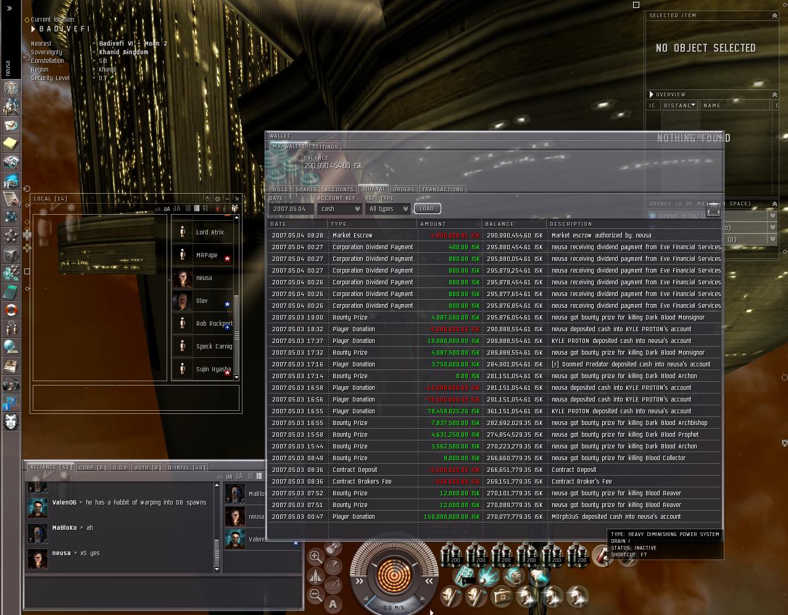Switch to the Corp chat tab

tap(93, 468)
